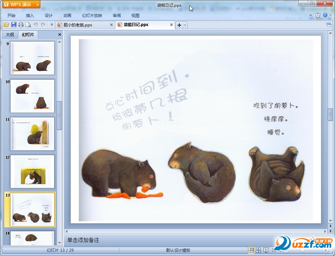Viewport: 335px width, 256px height.
Task: Click the thumbnail panel scrollbar handle
Action: point(59,115)
